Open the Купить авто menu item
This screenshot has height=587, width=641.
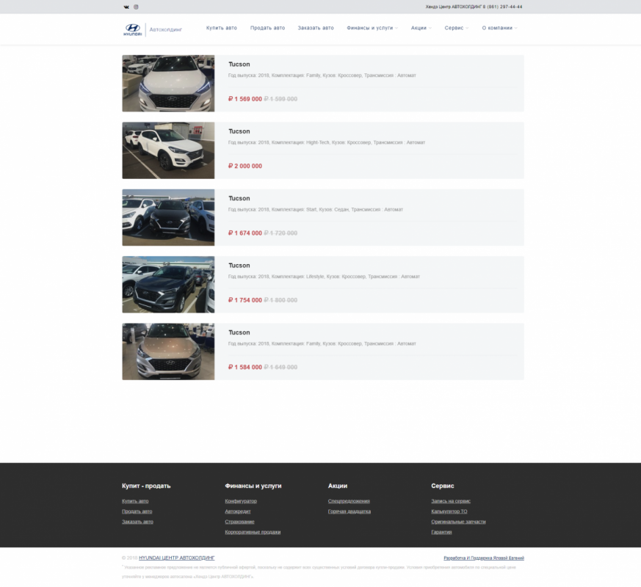[x=222, y=28]
